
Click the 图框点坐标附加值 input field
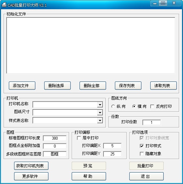coord(55,146)
